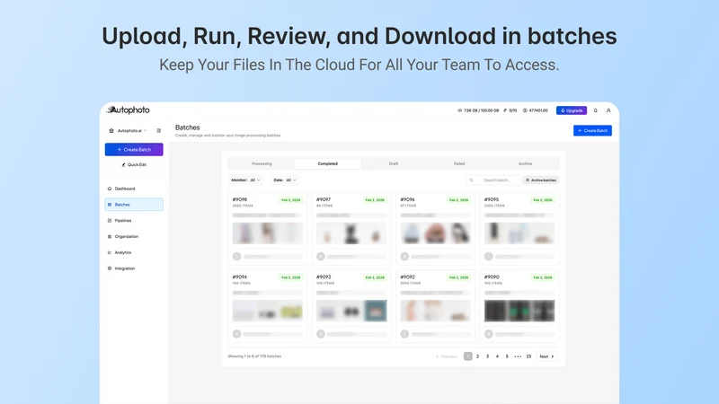
Task: Click the storage usage 7.56 GB indicator
Action: pos(478,110)
